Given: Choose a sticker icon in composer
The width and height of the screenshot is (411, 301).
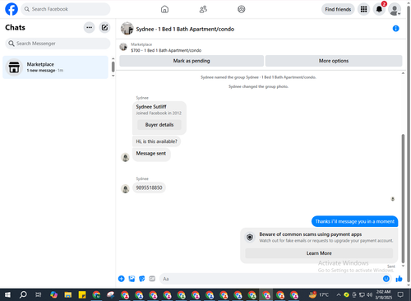Looking at the screenshot, I should 142,279.
